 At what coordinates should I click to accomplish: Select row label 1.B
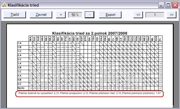point(23,47)
